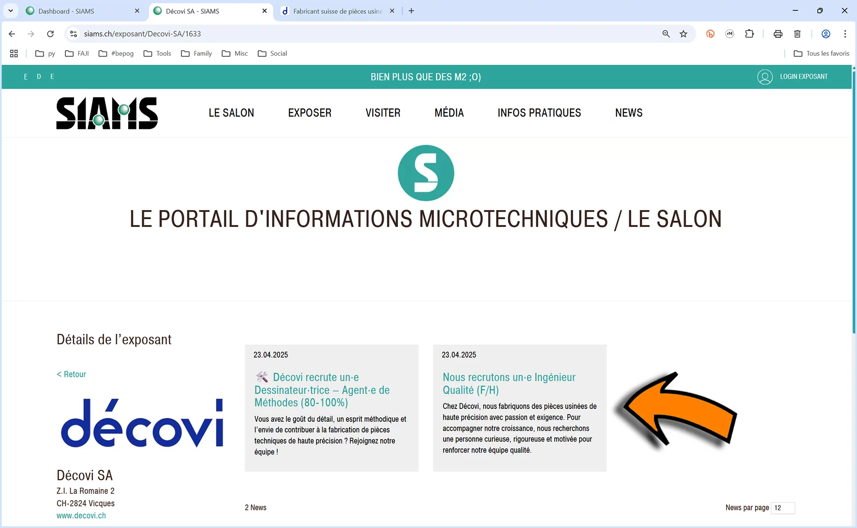Click the exhibitor login user icon
Viewport: 857px width, 528px height.
point(765,77)
